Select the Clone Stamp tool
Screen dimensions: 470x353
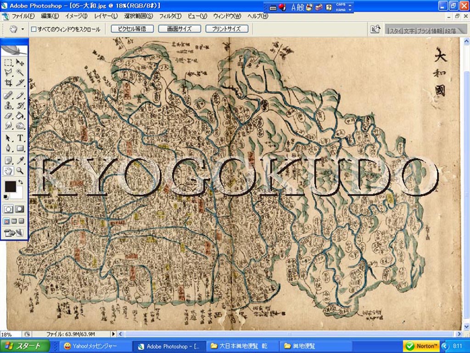click(8, 106)
